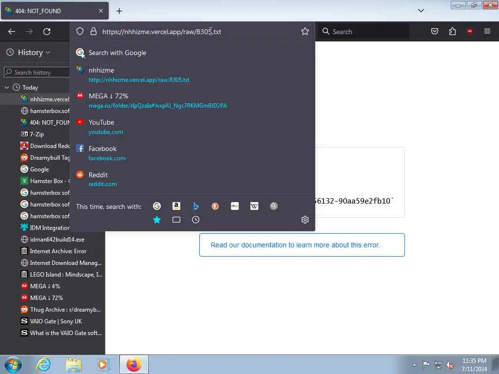Search this time with Wikipedia icon

tap(254, 206)
